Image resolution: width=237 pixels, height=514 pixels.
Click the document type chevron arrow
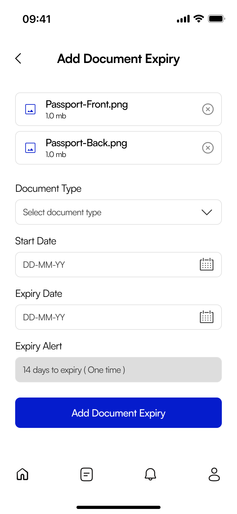[207, 212]
